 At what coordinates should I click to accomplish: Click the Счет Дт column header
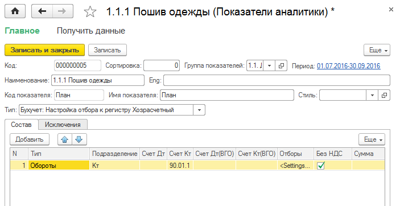154,154
